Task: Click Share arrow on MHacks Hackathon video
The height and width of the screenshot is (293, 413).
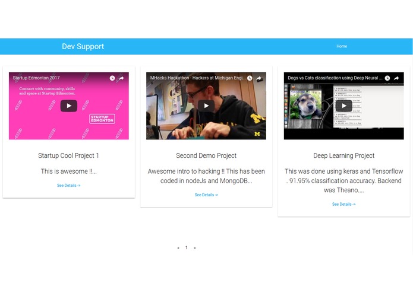Action: [x=259, y=78]
